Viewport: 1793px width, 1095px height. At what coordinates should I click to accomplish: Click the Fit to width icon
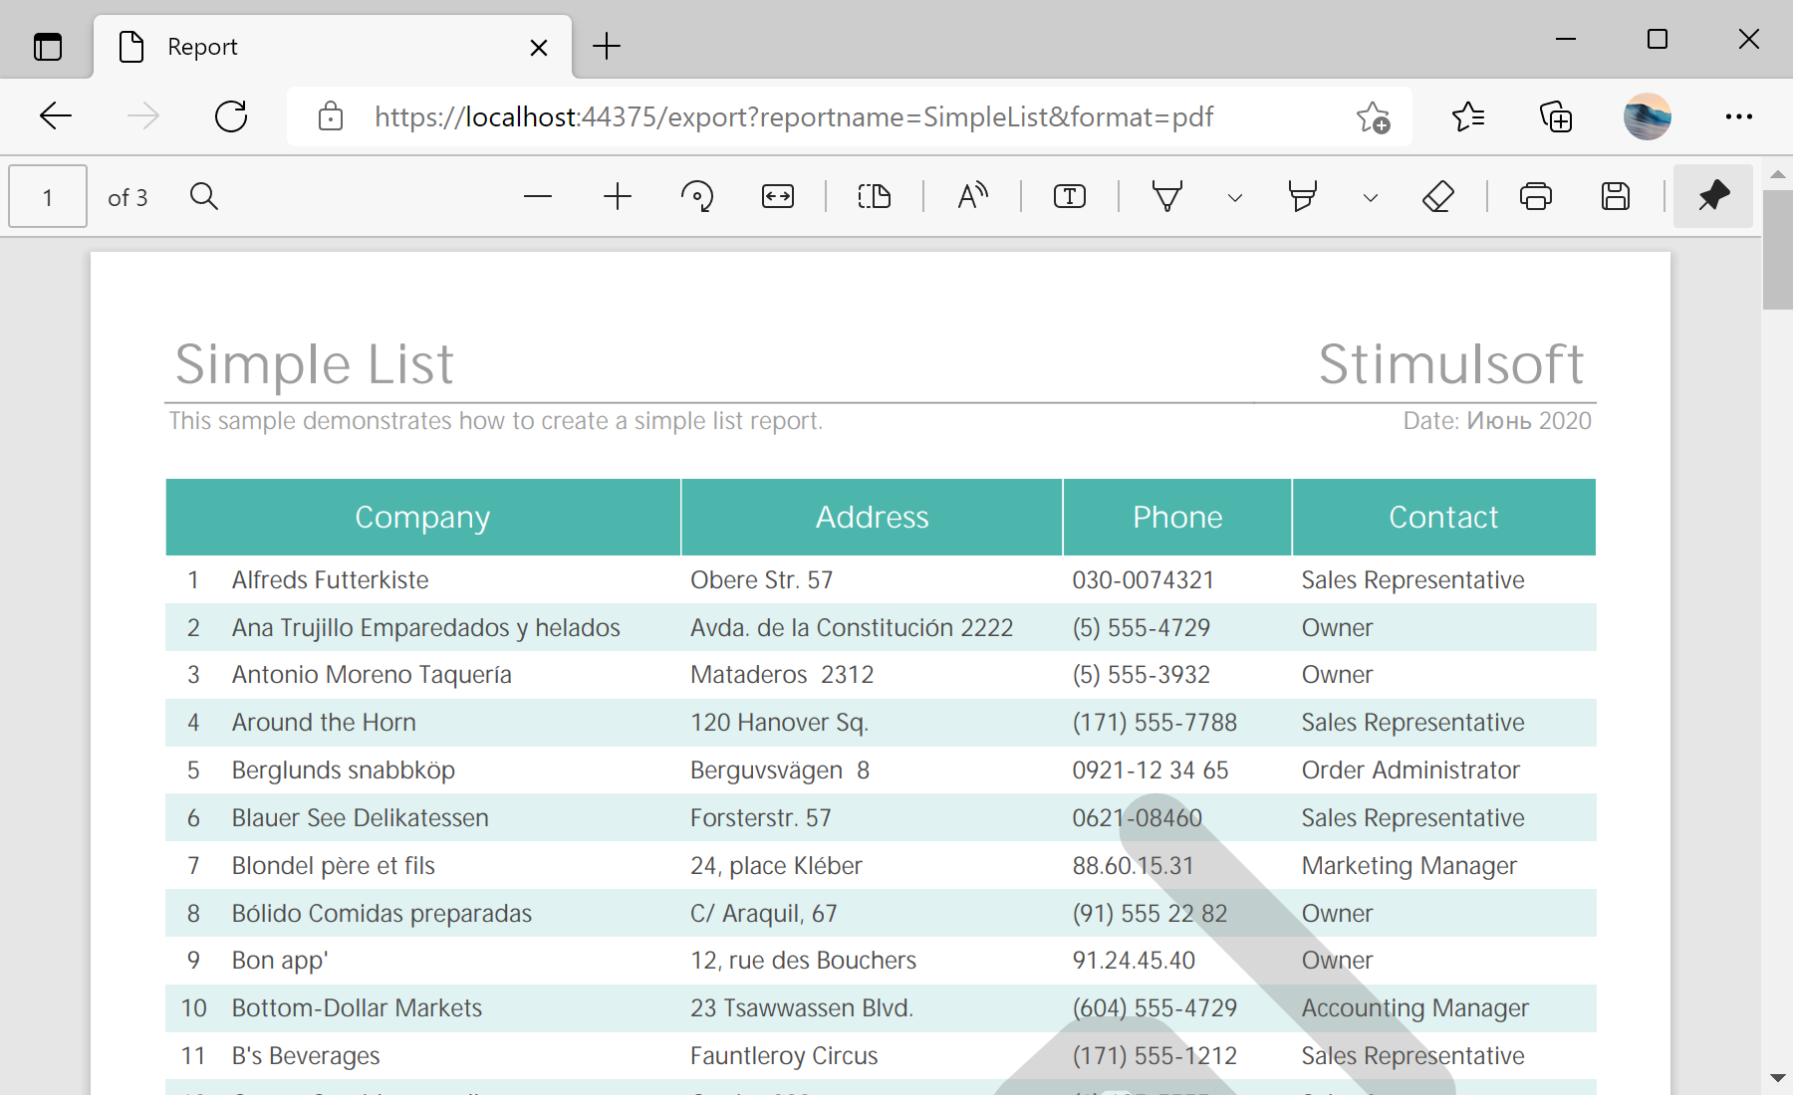coord(778,196)
